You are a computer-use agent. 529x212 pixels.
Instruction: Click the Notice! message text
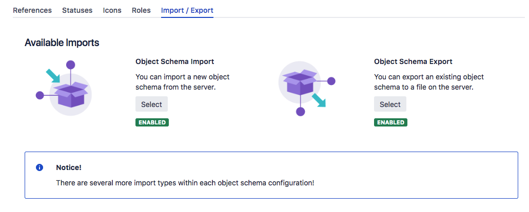click(x=185, y=183)
